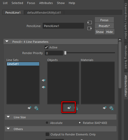Click the Presets* button
128x140 pixels.
point(104,26)
